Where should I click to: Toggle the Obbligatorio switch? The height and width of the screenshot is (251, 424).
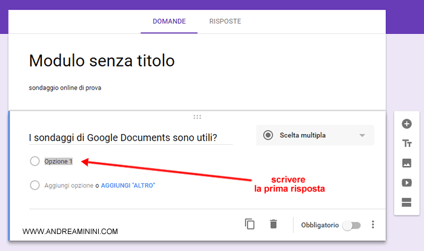click(x=351, y=226)
